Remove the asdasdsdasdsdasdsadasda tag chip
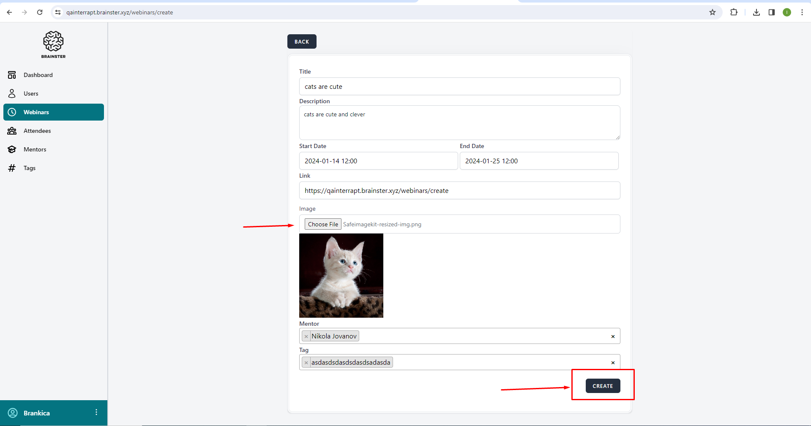Viewport: 811px width, 426px height. (x=306, y=363)
